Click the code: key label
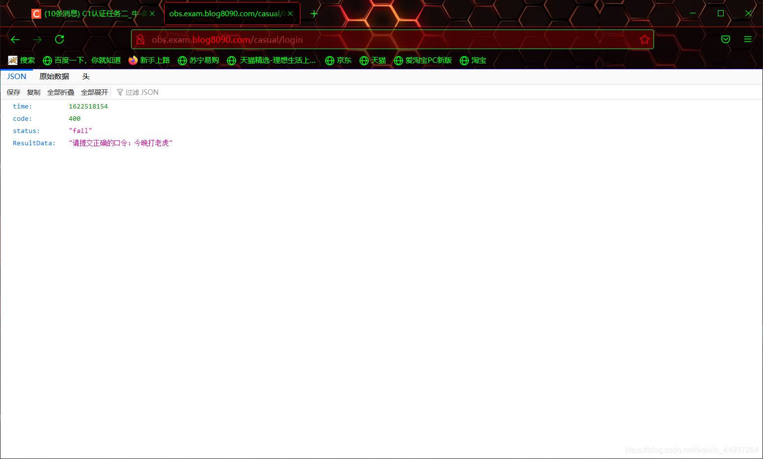763x459 pixels. point(23,119)
